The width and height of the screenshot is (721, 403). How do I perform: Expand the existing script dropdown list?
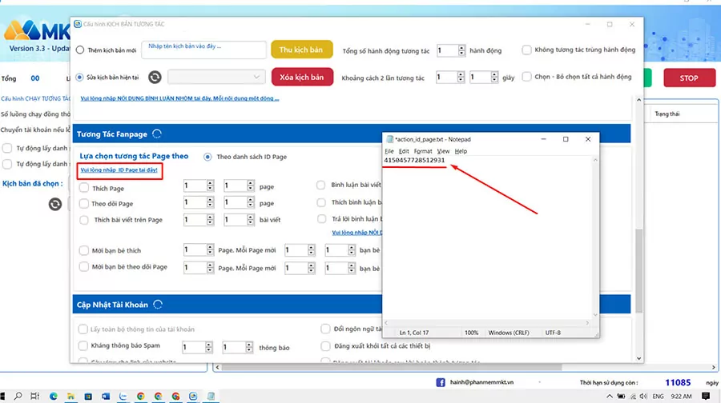[x=256, y=77]
